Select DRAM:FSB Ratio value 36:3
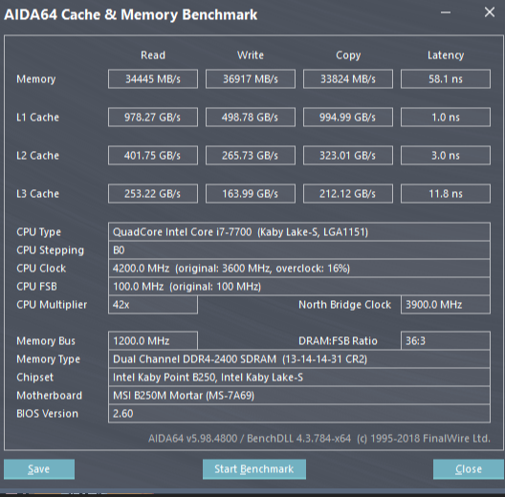505x497 pixels. (x=446, y=341)
